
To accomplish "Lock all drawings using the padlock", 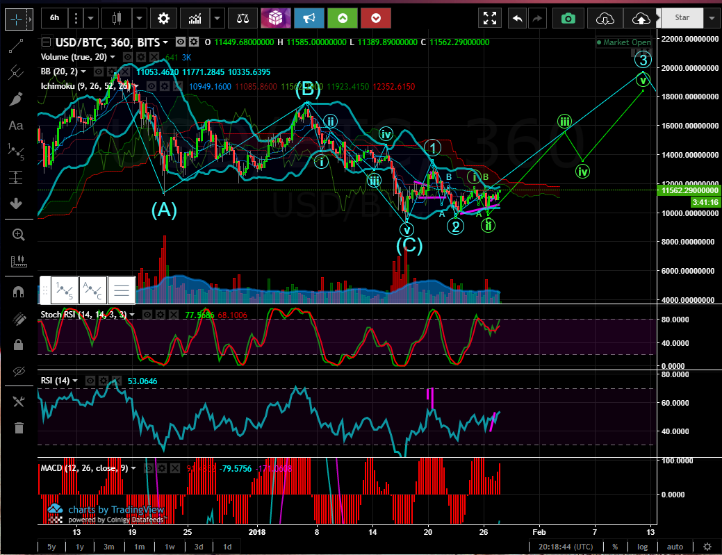I will click(x=19, y=345).
